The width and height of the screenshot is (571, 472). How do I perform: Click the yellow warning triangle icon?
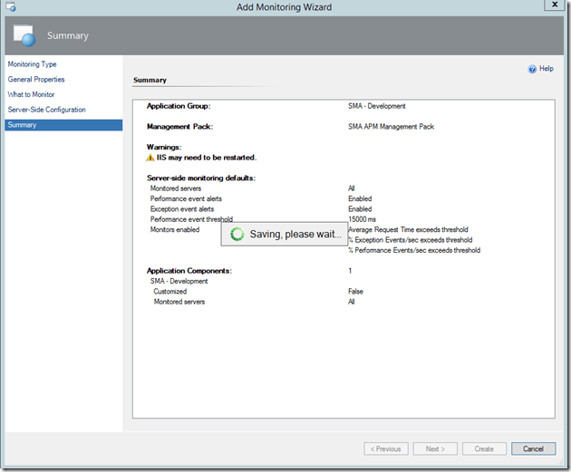tap(151, 158)
